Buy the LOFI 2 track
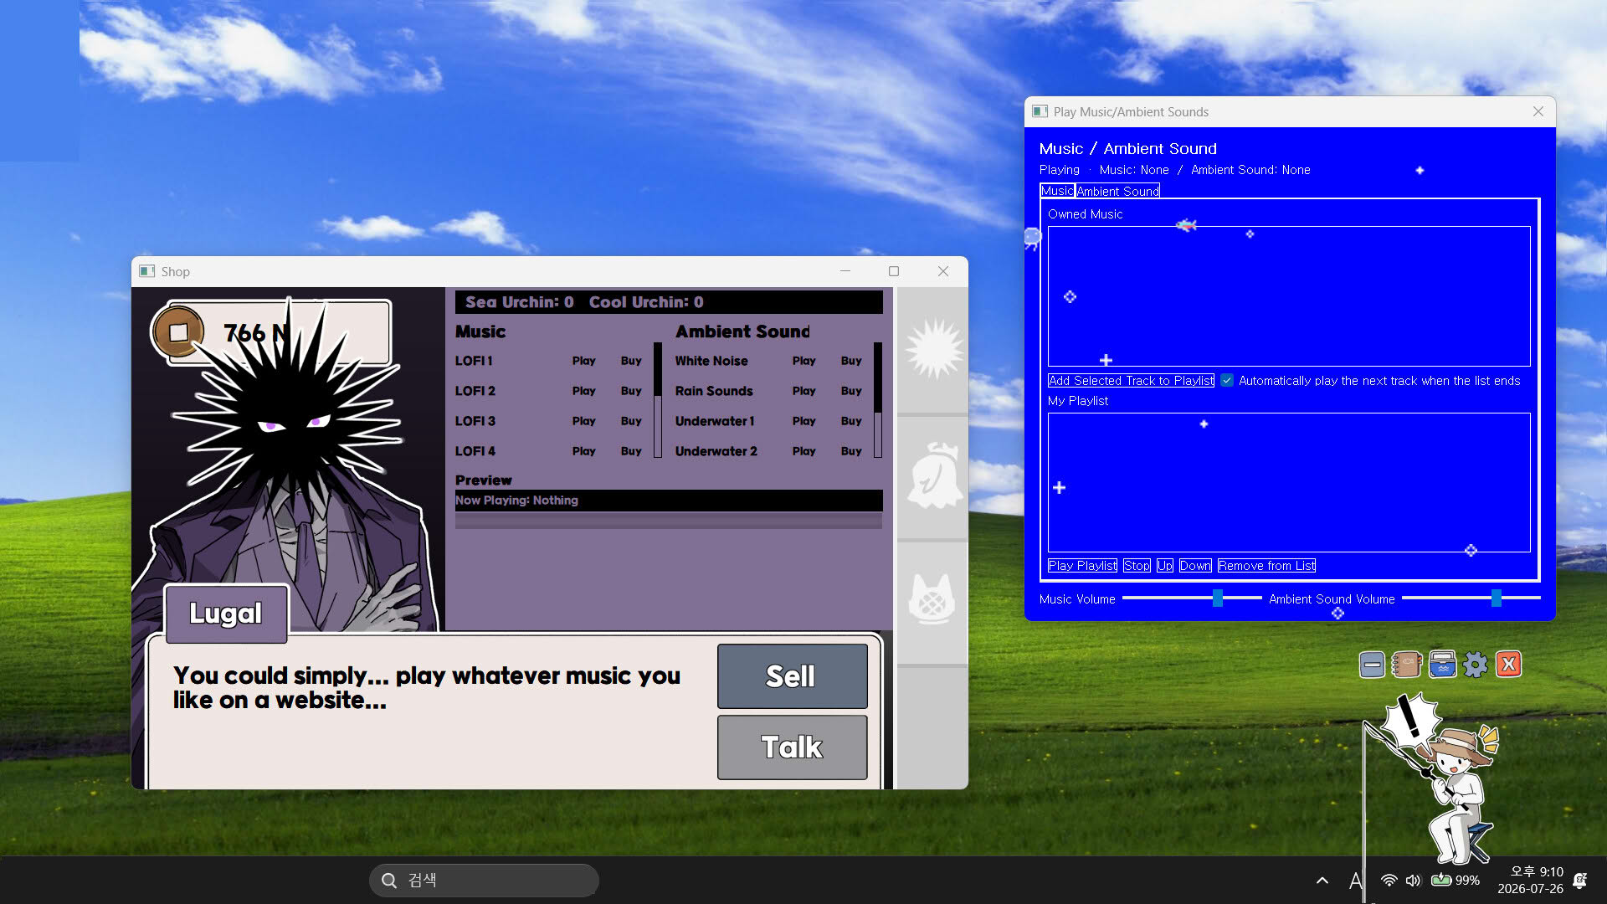 pos(631,391)
